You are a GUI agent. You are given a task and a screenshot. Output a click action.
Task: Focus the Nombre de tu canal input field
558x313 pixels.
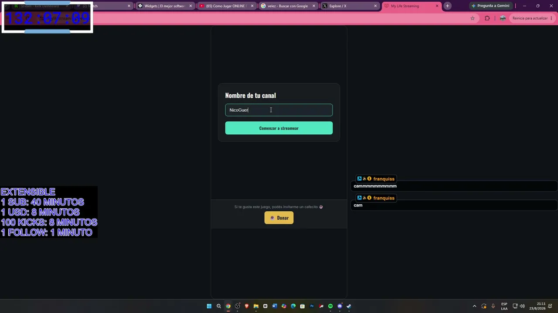click(x=279, y=110)
